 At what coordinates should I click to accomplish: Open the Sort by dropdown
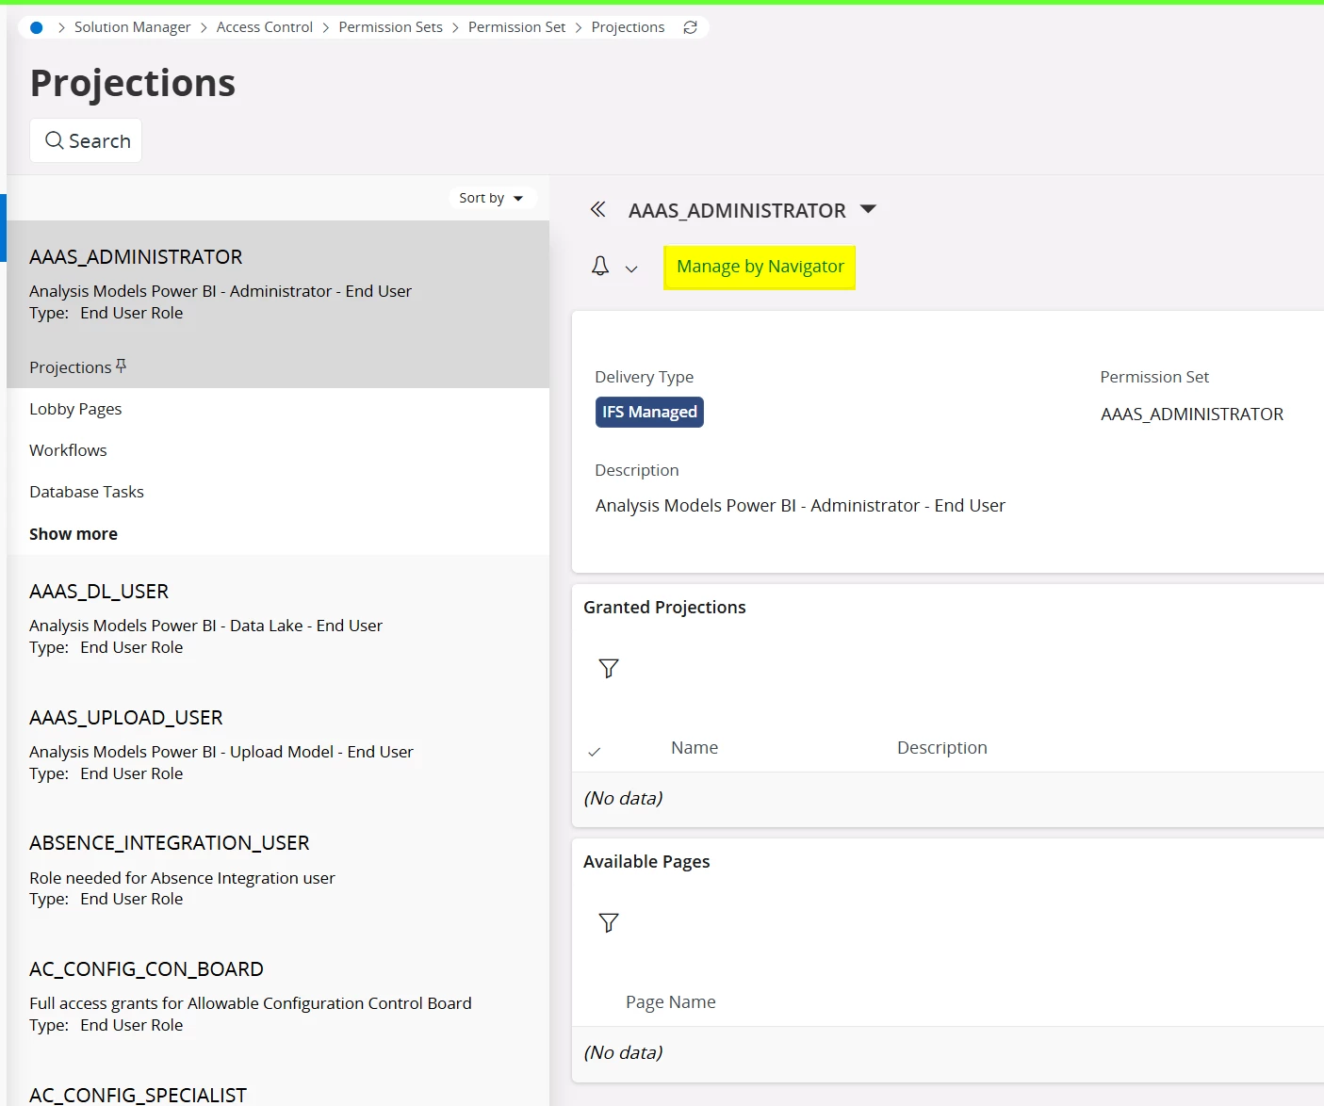(x=492, y=198)
